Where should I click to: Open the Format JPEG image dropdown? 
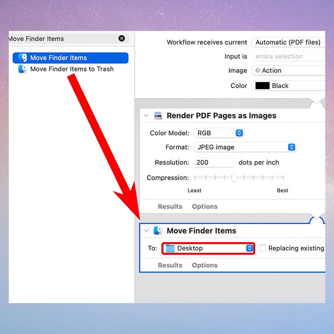[245, 147]
